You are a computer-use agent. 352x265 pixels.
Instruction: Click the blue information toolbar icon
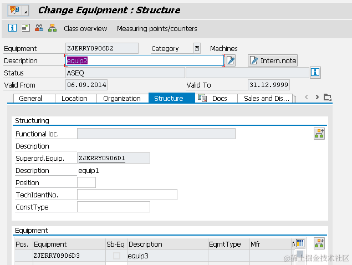point(12,28)
